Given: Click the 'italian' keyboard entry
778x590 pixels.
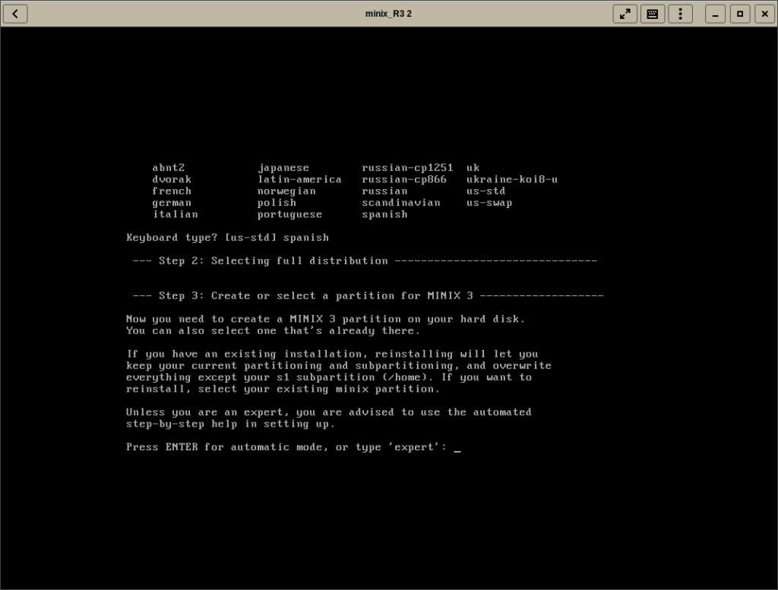Looking at the screenshot, I should 176,214.
